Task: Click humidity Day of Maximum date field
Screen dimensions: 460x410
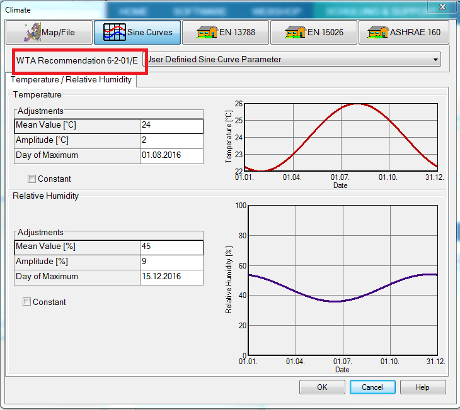Action: [171, 277]
